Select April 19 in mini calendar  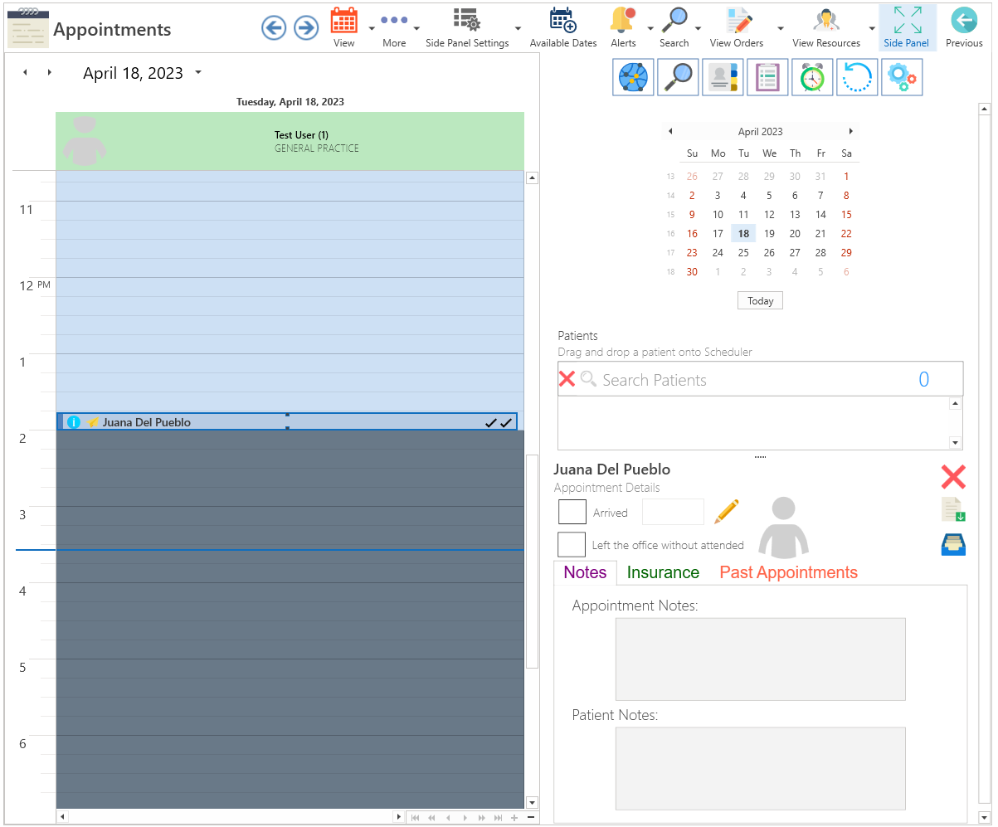pos(769,234)
